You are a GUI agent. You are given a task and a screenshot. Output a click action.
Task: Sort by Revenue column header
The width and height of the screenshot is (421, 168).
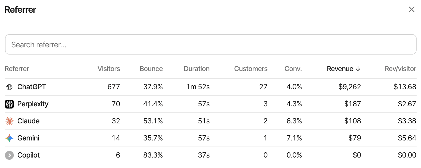344,69
